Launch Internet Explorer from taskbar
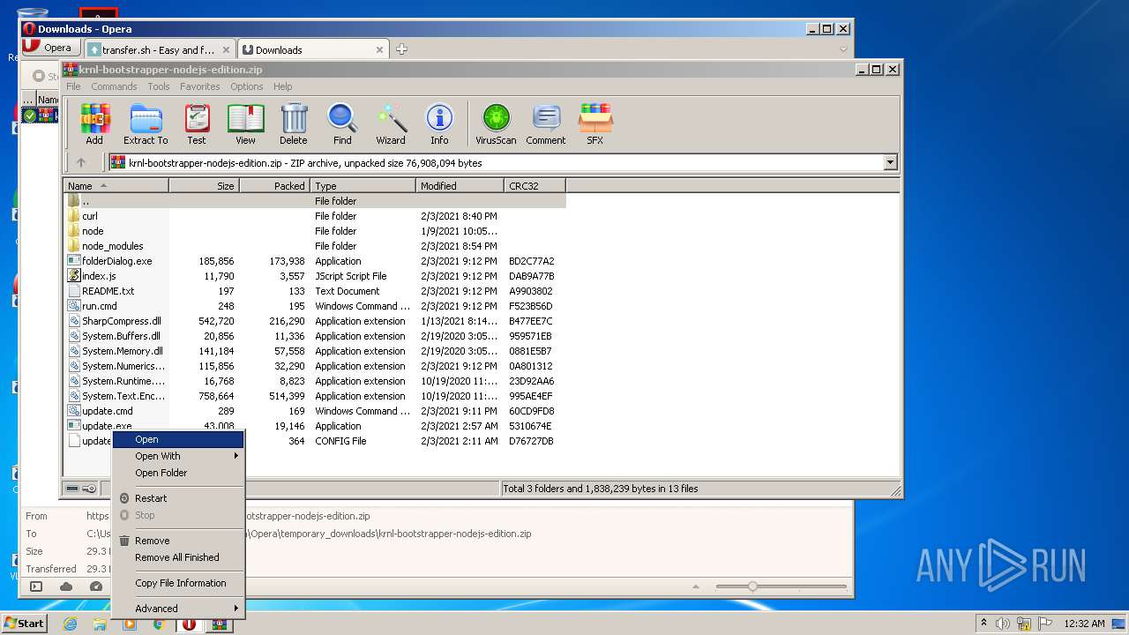Screen dimensions: 1129x635 tap(70, 624)
